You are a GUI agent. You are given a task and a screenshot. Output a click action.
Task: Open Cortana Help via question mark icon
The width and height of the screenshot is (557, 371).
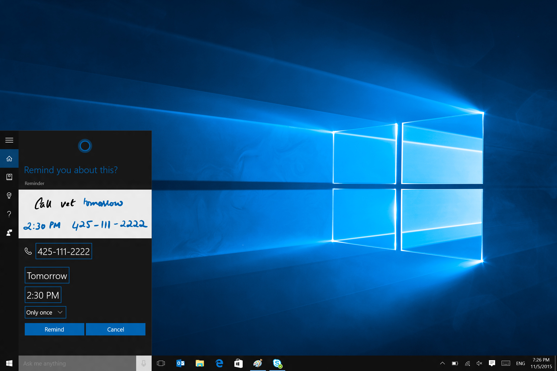click(x=9, y=214)
